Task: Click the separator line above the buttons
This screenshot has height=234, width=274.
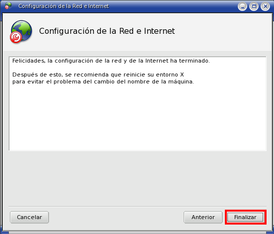Action: [137, 207]
